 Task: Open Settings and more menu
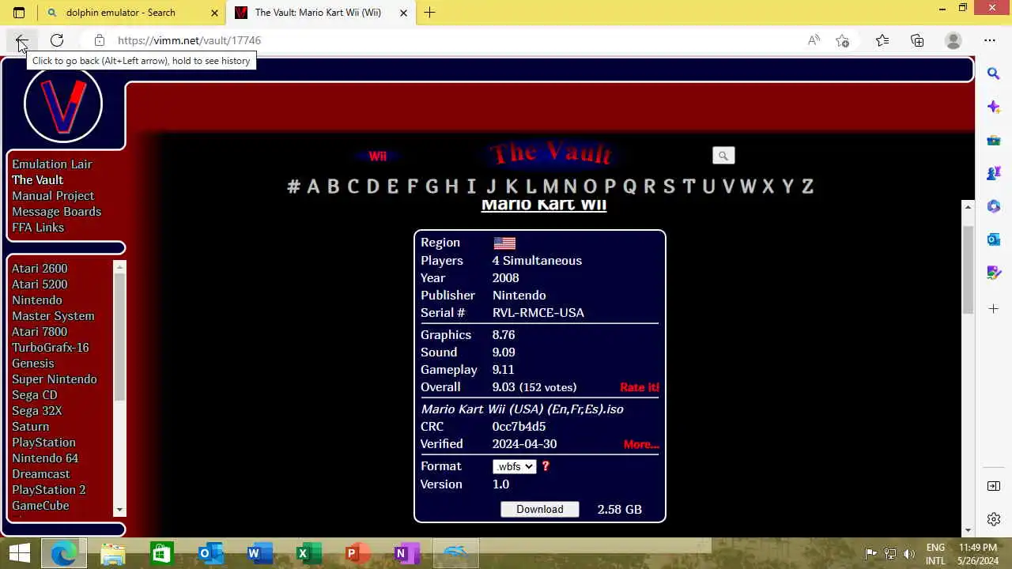click(990, 40)
